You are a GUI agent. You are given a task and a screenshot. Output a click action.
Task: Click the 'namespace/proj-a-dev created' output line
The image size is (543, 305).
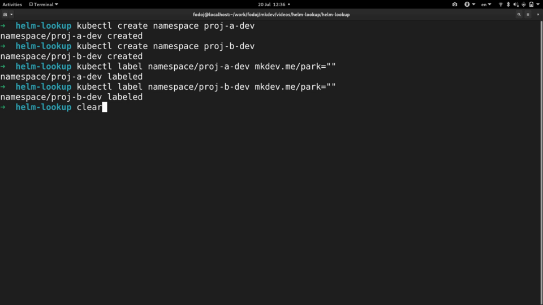[x=71, y=36]
